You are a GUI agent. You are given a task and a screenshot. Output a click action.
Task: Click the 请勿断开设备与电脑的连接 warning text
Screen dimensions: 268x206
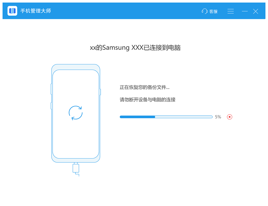(x=147, y=100)
